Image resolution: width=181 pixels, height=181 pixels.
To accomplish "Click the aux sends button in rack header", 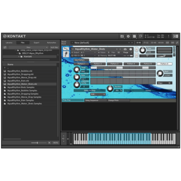I will pyautogui.click(x=172, y=43).
